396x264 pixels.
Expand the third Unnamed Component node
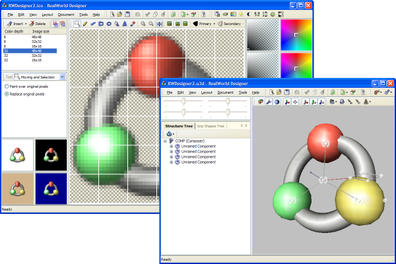tap(171, 157)
